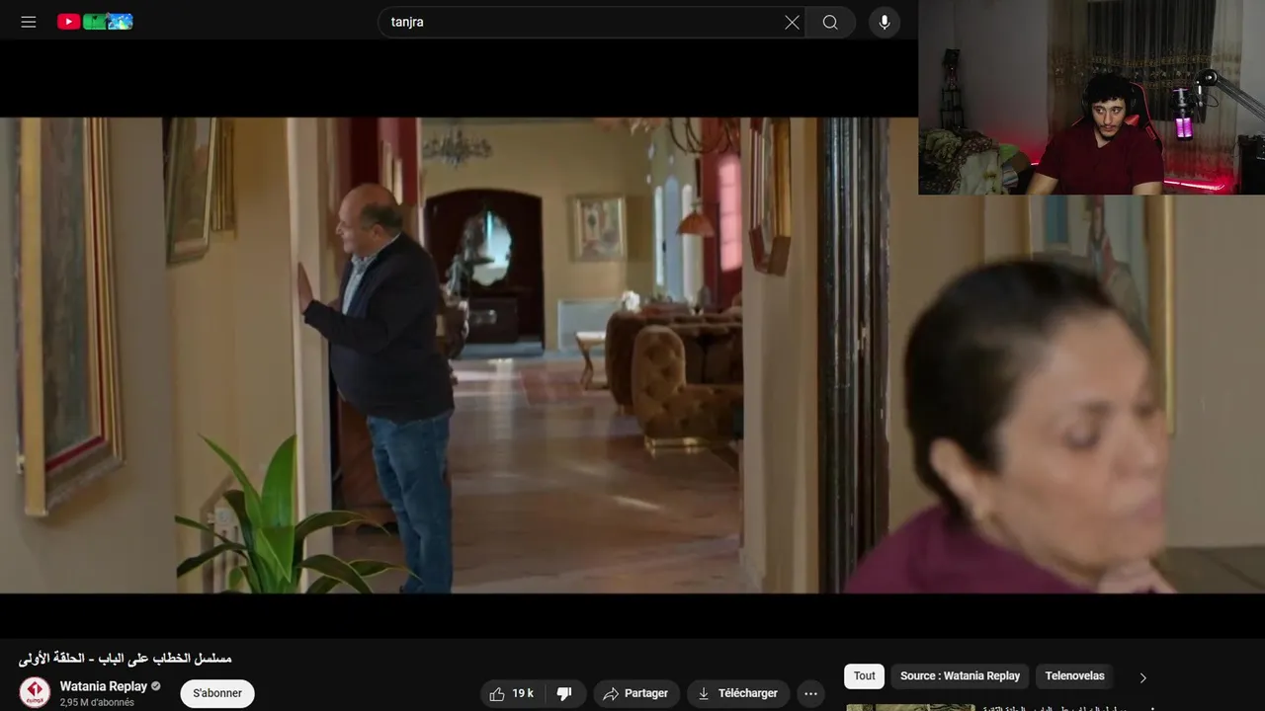Open the three-dot more actions menu
The image size is (1265, 711).
(810, 693)
